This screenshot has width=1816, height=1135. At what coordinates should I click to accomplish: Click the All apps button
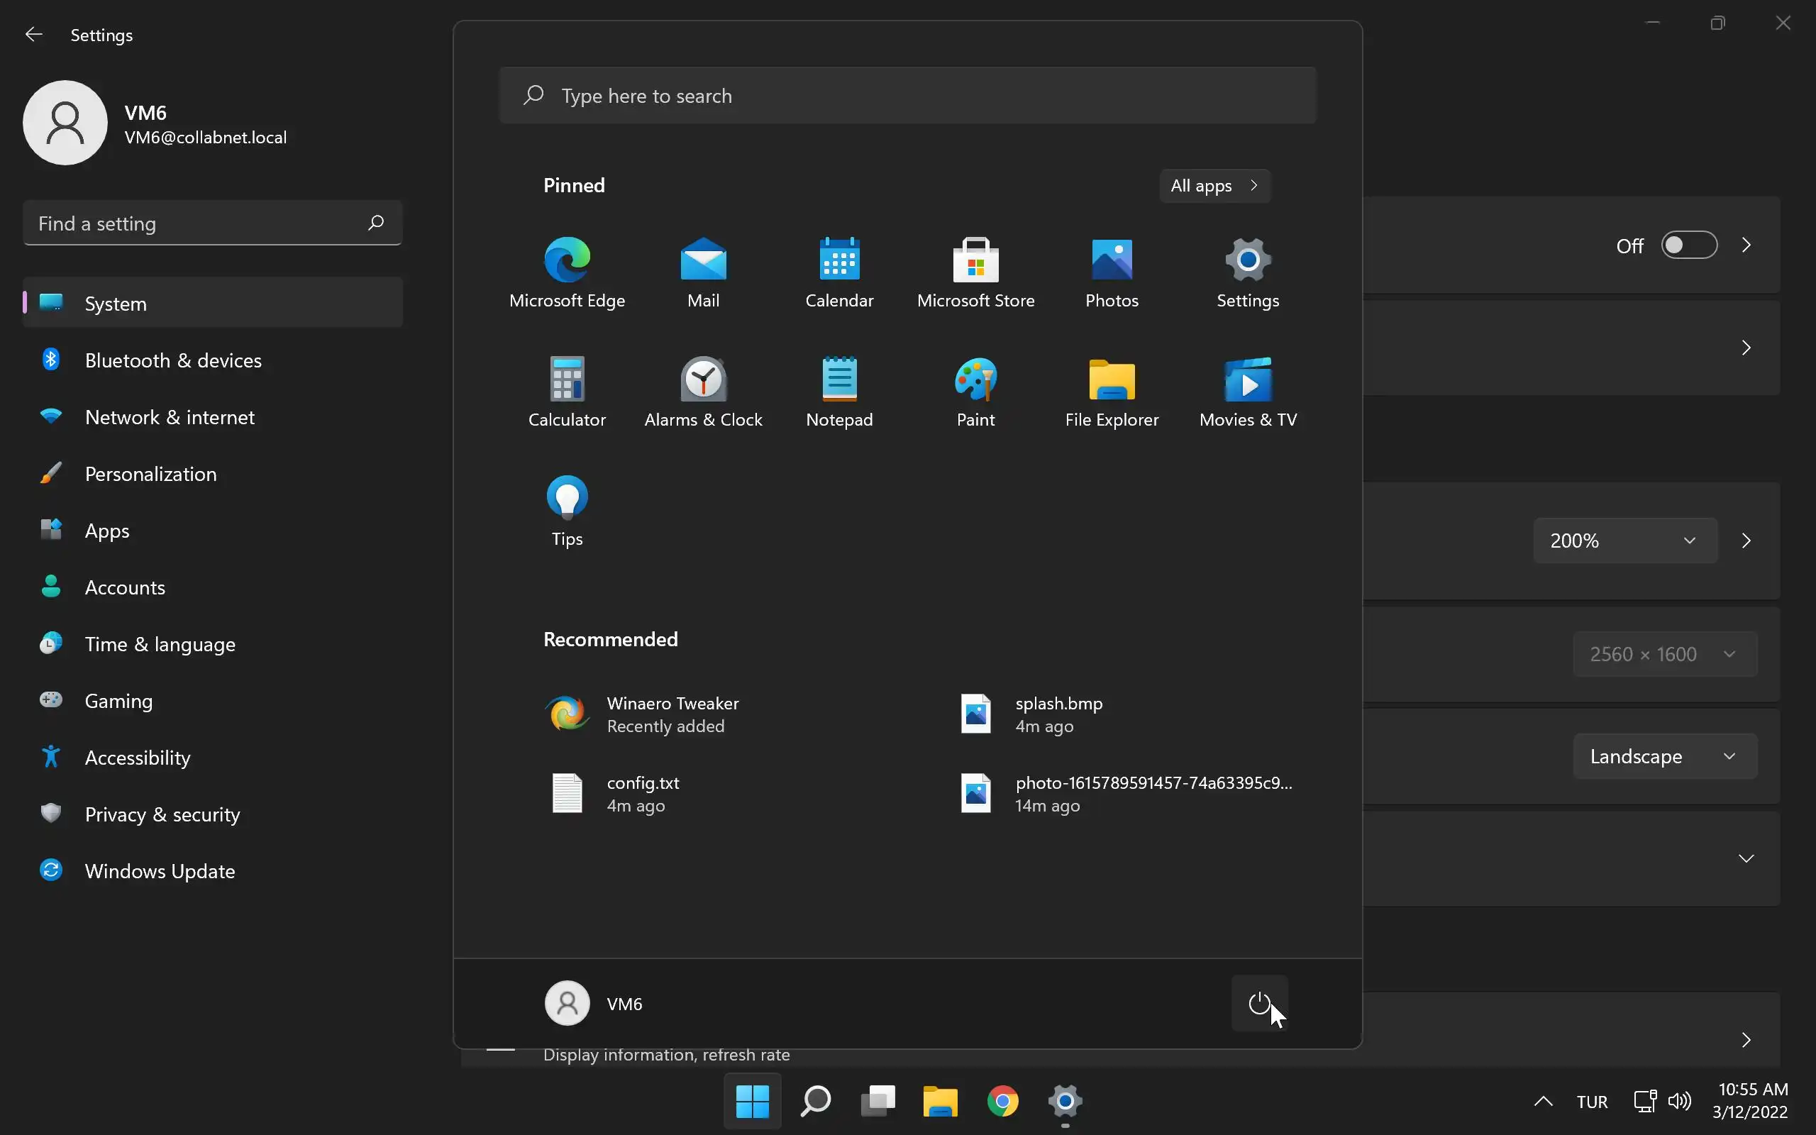(x=1214, y=185)
